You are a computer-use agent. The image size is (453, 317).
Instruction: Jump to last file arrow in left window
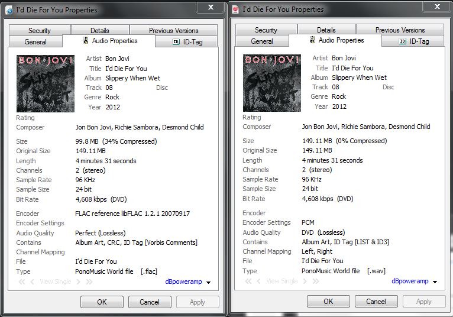(89, 282)
